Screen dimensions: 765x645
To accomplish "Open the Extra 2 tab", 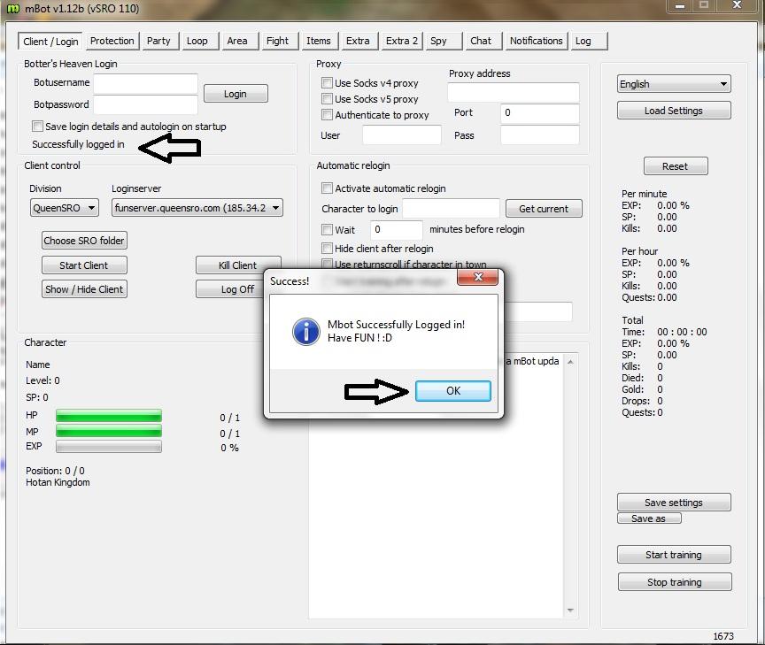I will point(401,41).
